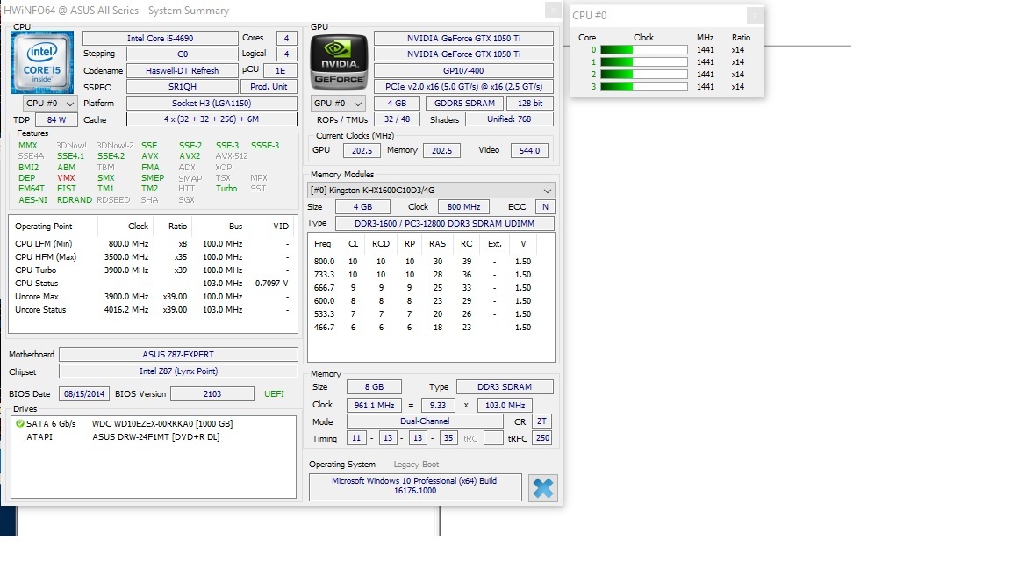Click the CPU Turbo operating point row
The width and height of the screenshot is (1011, 569).
click(x=152, y=270)
